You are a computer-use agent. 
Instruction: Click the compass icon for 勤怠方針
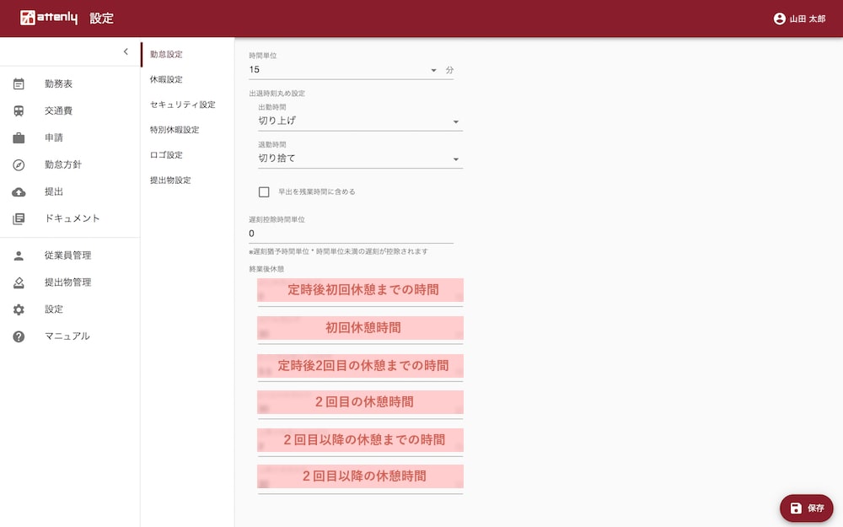[x=19, y=165]
